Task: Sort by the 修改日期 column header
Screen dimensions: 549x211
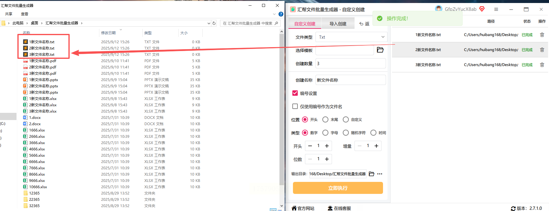Action: point(108,33)
